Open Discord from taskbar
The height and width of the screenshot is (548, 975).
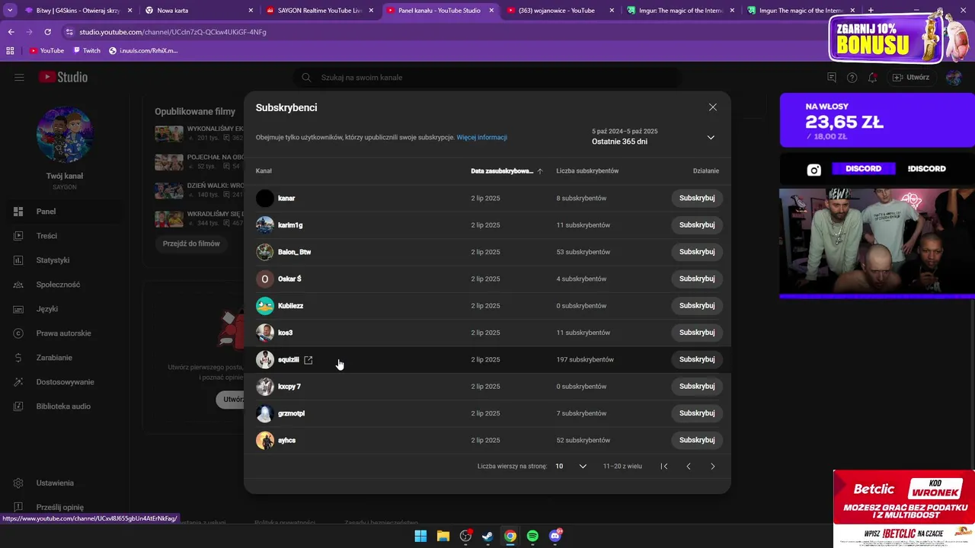coord(555,536)
